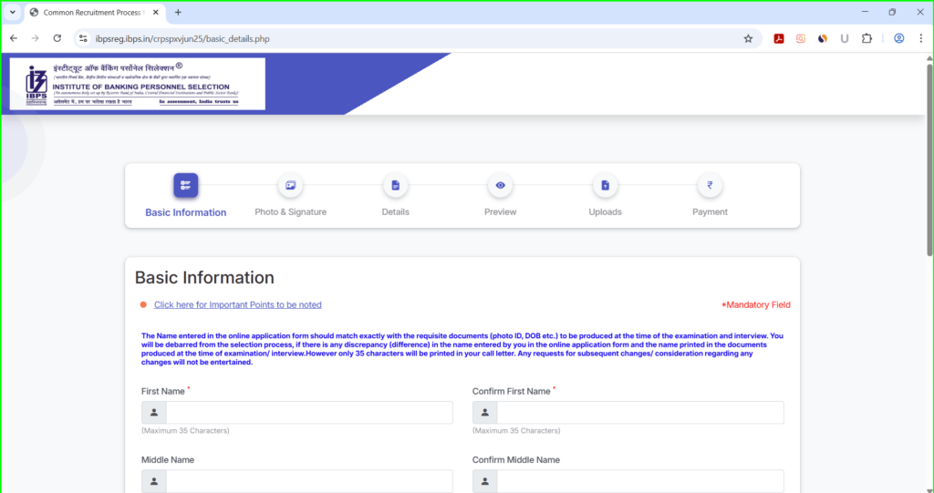Focus the Middle Name input field
Image resolution: width=934 pixels, height=493 pixels.
(x=309, y=481)
